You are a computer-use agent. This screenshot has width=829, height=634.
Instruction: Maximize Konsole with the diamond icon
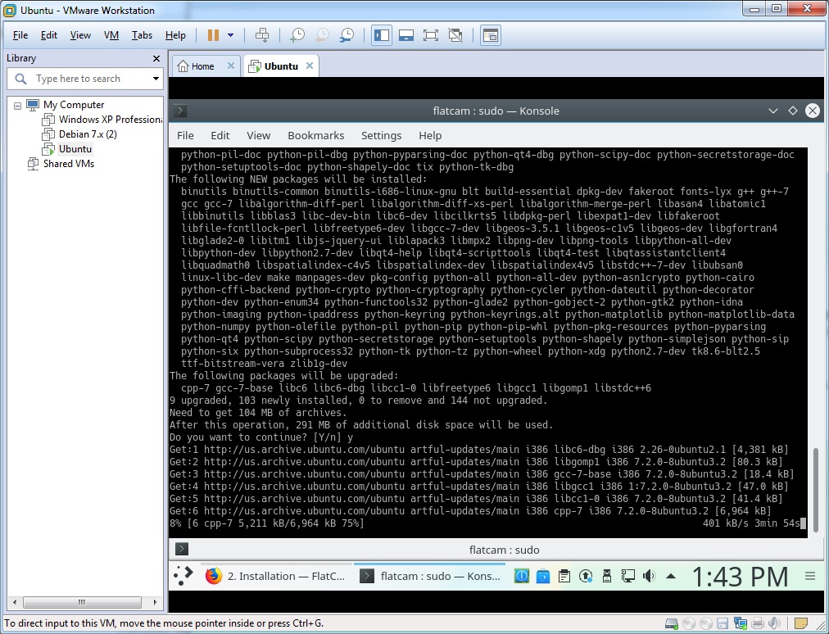pyautogui.click(x=792, y=111)
